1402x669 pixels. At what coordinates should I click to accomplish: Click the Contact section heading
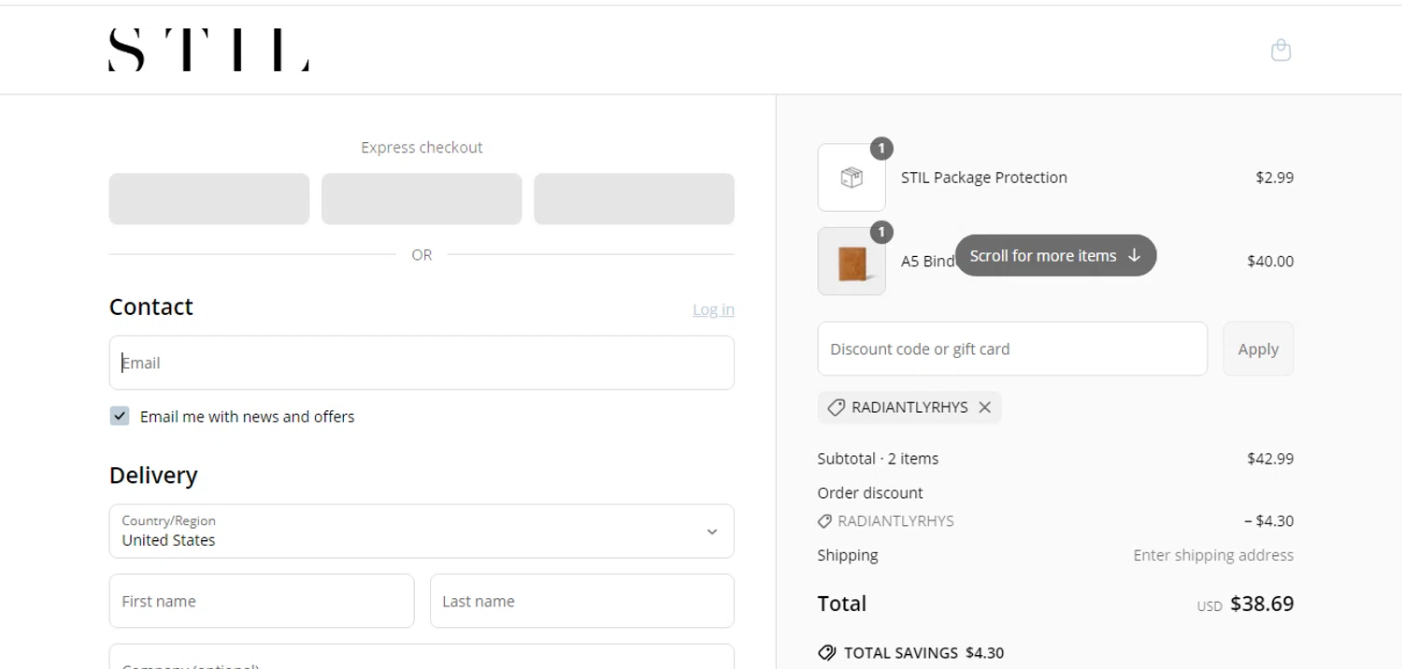(x=151, y=306)
